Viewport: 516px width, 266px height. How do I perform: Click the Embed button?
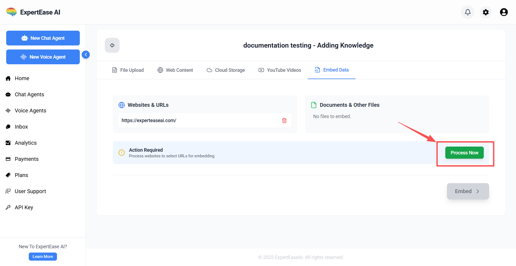468,191
